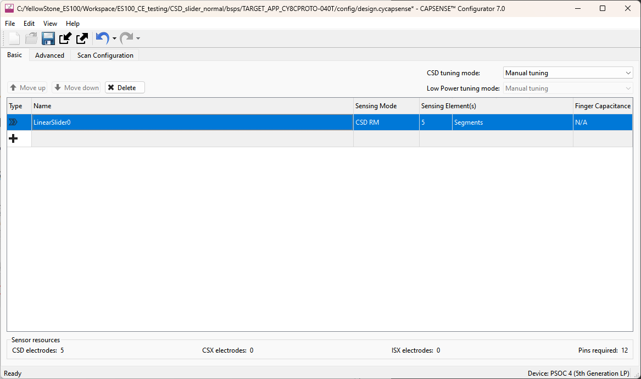
Task: Click the Import icon in the toolbar
Action: click(65, 38)
